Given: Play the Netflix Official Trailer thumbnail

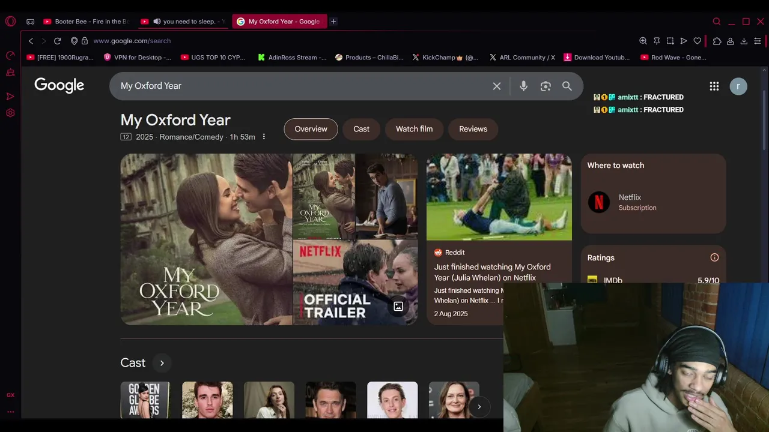Looking at the screenshot, I should (x=355, y=283).
